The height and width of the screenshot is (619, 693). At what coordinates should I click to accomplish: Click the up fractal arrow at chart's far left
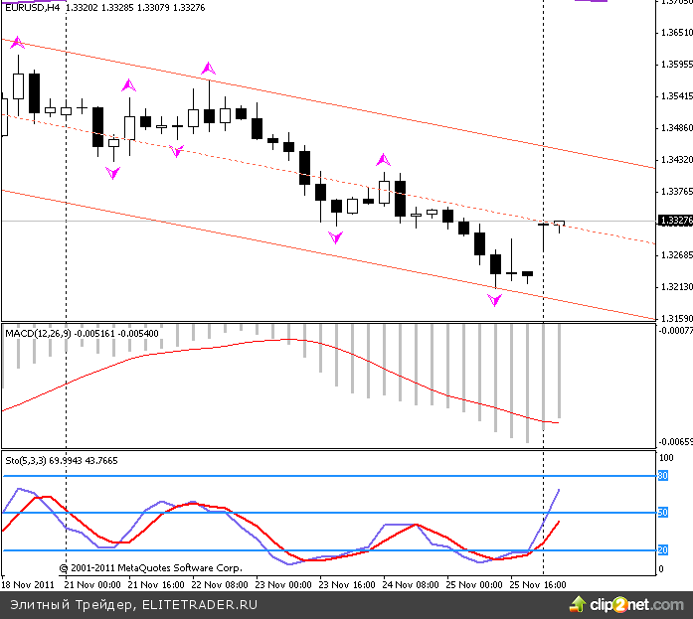point(16,43)
